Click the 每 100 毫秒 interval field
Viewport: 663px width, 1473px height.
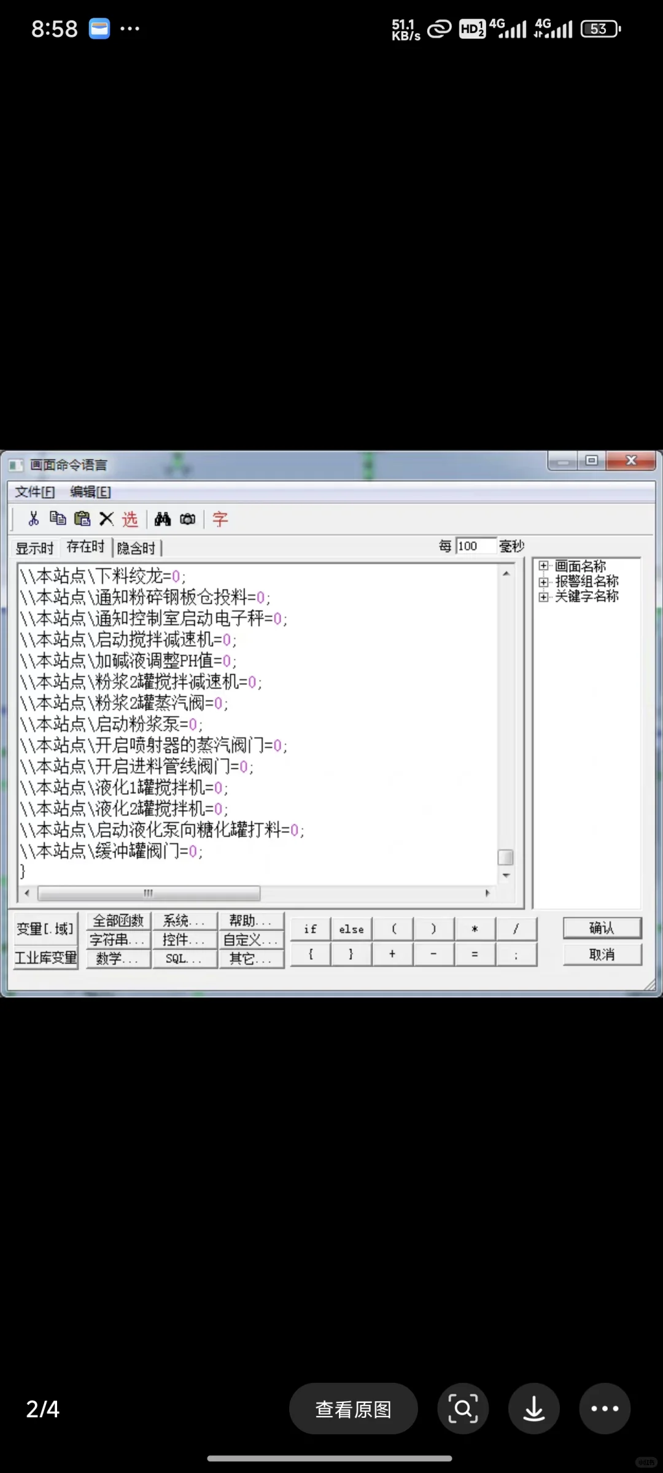click(476, 546)
